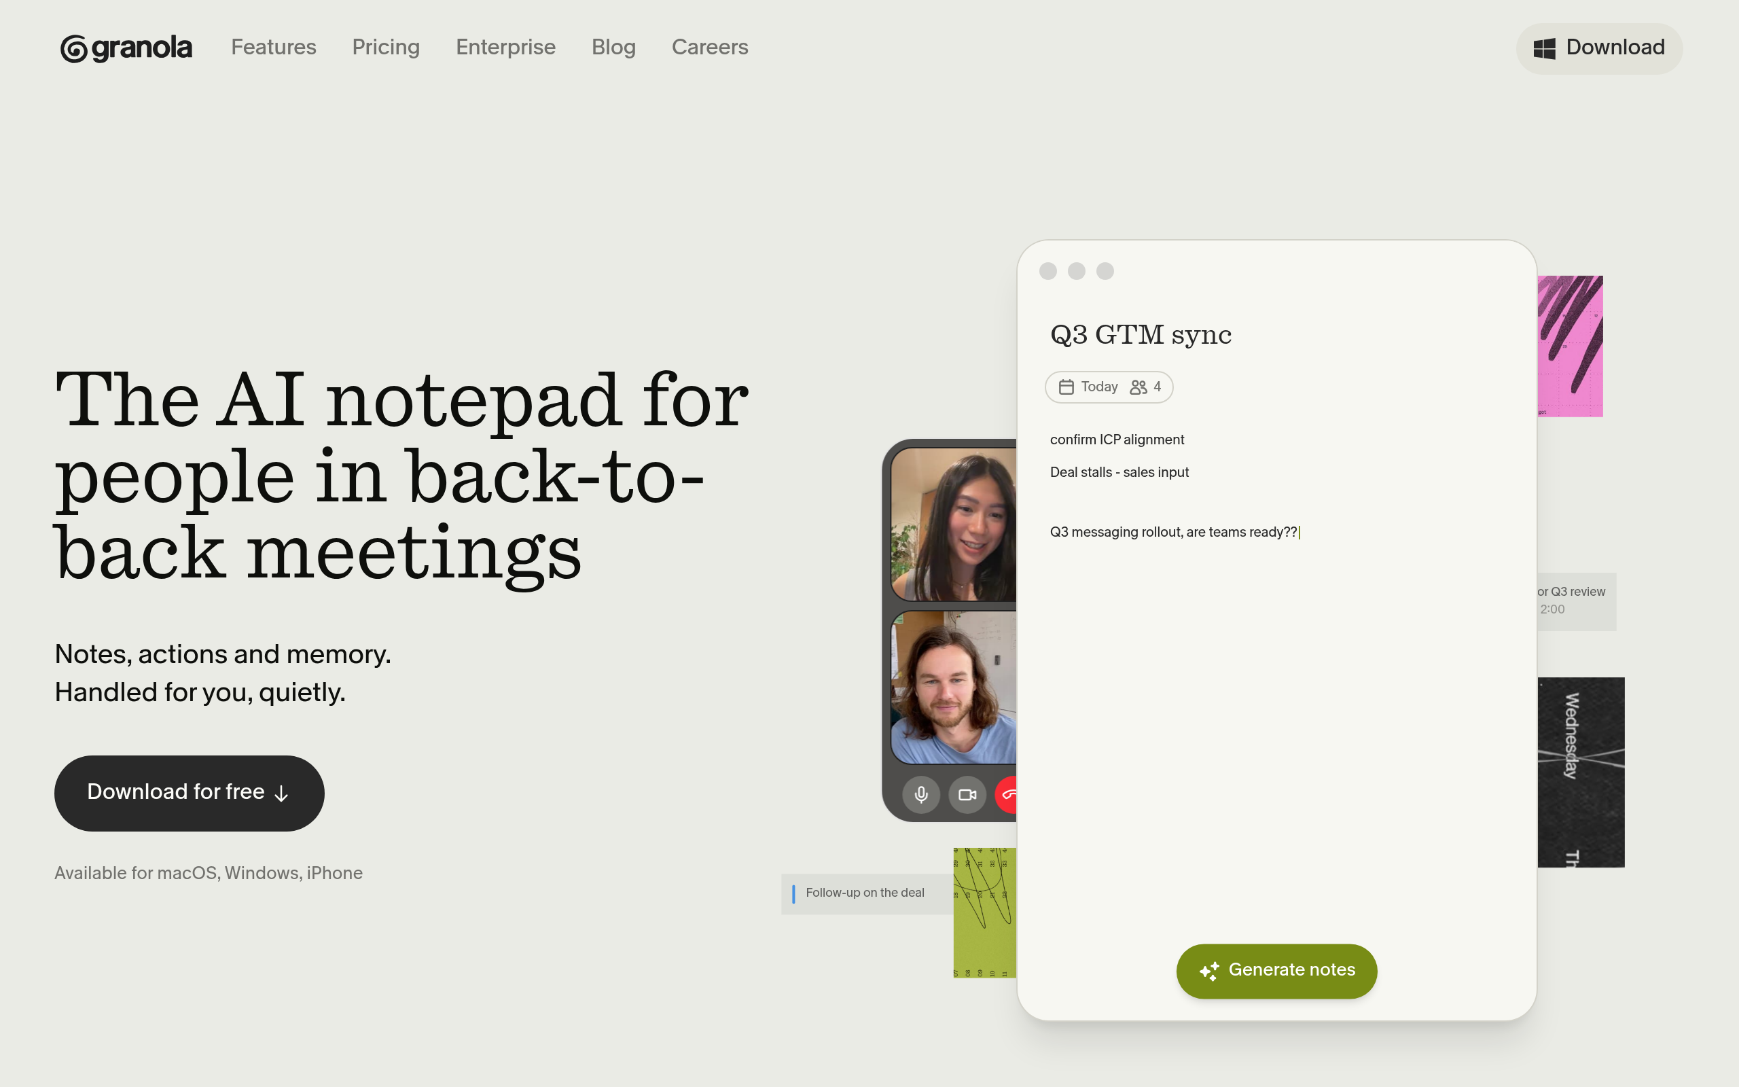Click the black Wednesday image
Viewport: 1739px width, 1087px height.
click(x=1580, y=772)
